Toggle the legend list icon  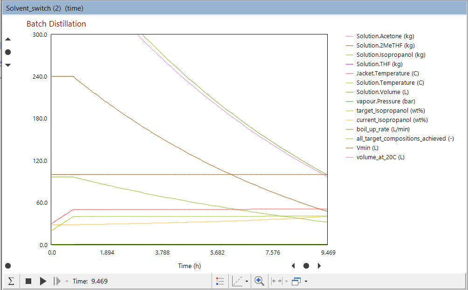tap(220, 281)
